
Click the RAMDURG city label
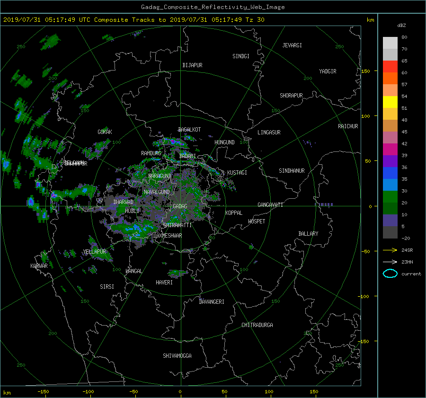(151, 153)
